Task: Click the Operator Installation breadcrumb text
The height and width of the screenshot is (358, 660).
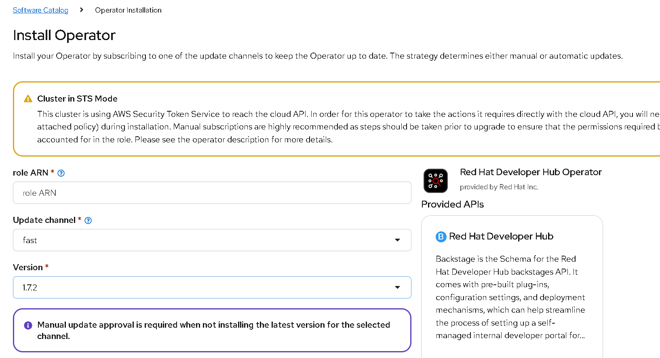Action: coord(128,10)
